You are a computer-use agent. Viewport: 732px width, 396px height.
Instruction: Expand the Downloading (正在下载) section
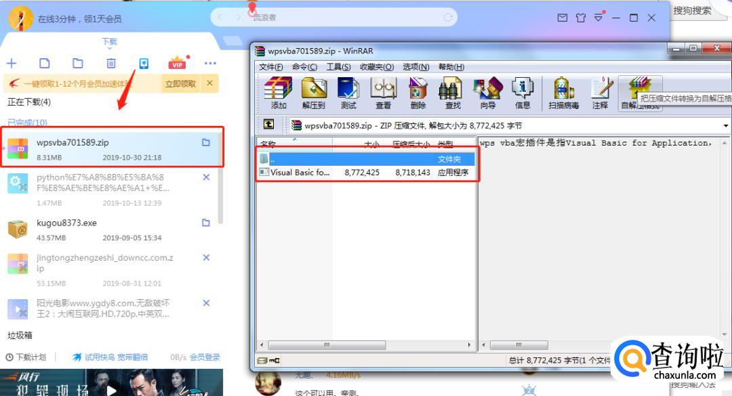coord(29,102)
